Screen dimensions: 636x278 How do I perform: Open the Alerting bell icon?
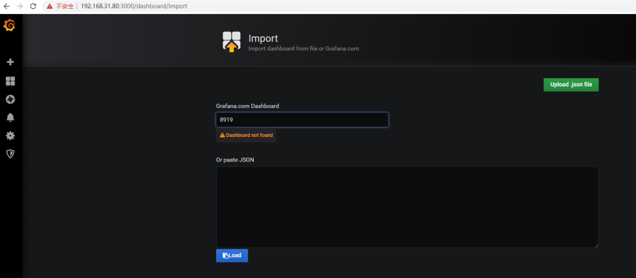click(11, 118)
